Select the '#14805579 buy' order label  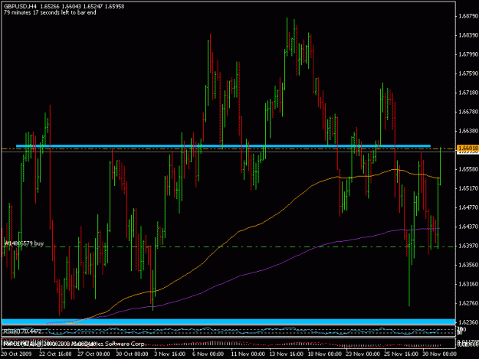[24, 243]
